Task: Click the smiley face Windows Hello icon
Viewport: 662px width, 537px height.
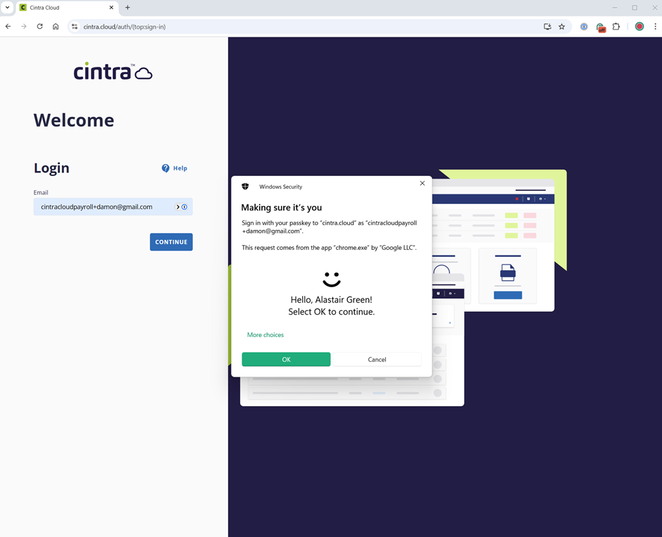Action: (x=332, y=279)
